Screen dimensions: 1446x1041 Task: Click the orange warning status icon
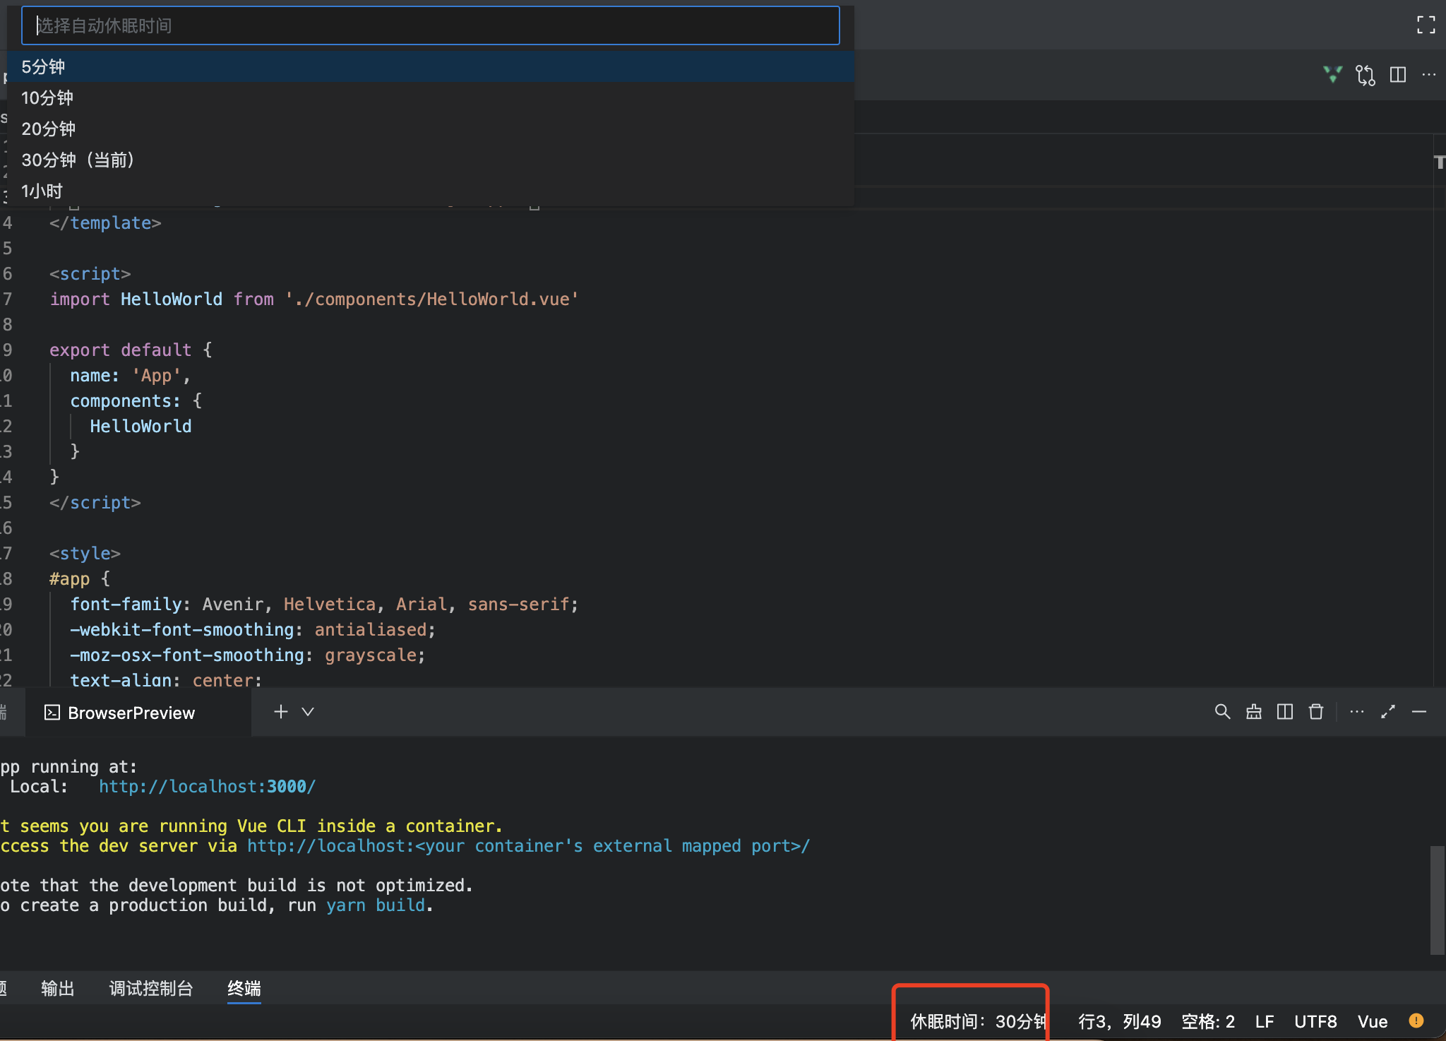coord(1416,1021)
